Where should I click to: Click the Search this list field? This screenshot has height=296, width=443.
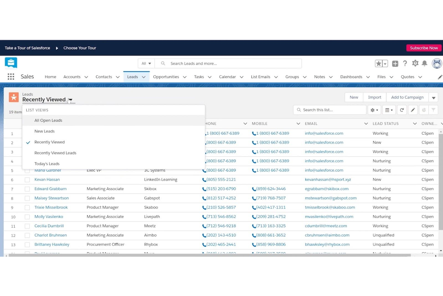coord(330,110)
